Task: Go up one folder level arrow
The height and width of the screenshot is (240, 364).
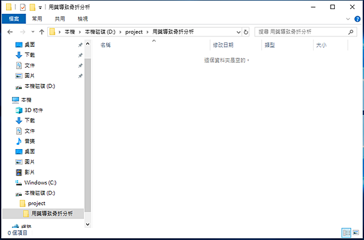Action: click(41, 32)
